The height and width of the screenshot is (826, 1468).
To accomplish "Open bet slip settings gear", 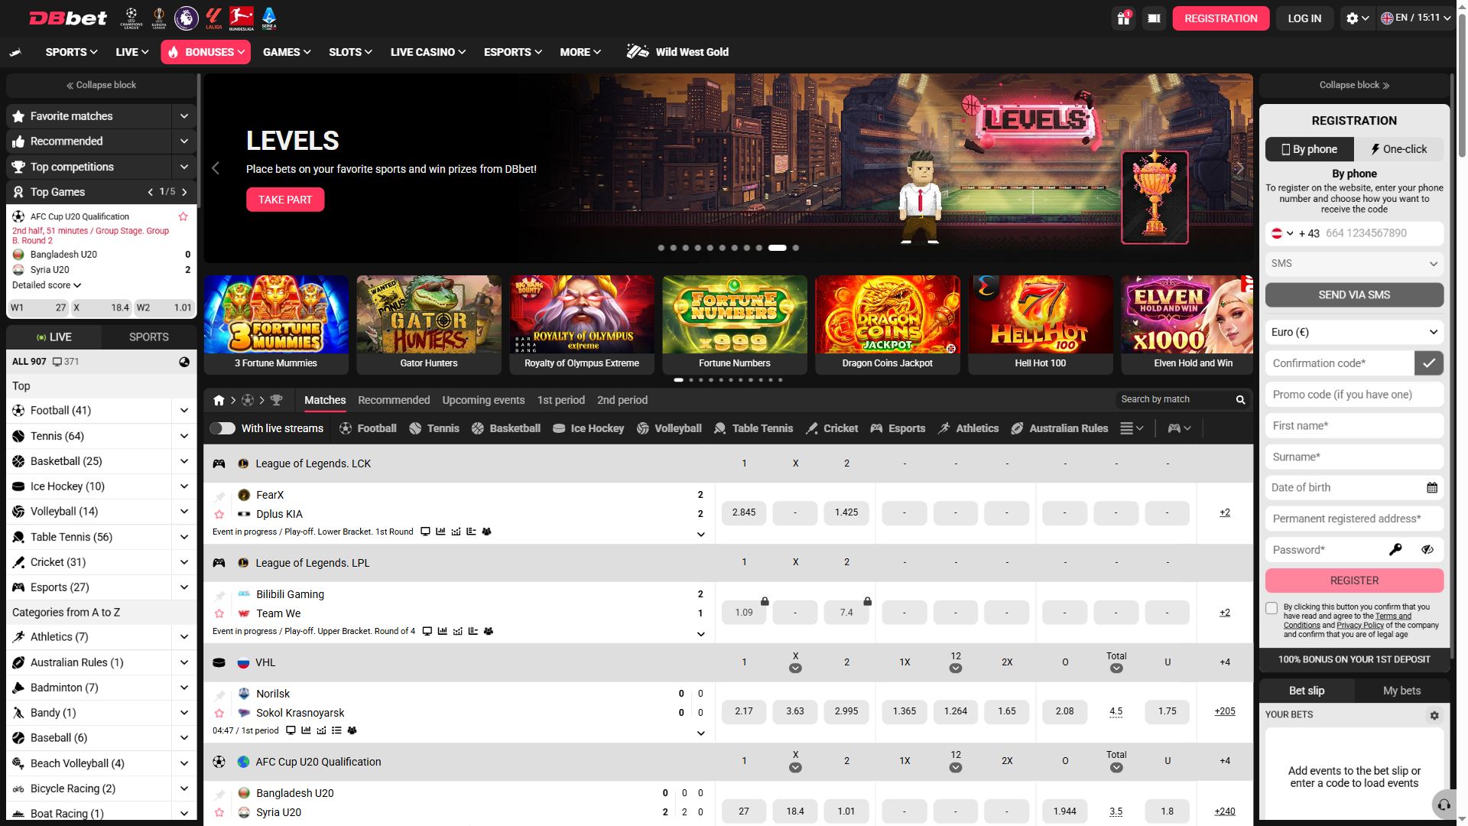I will point(1434,715).
